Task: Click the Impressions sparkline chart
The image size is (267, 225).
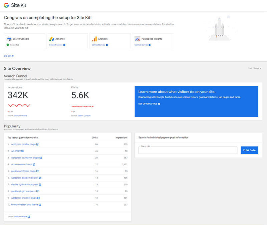Action: 19,105
